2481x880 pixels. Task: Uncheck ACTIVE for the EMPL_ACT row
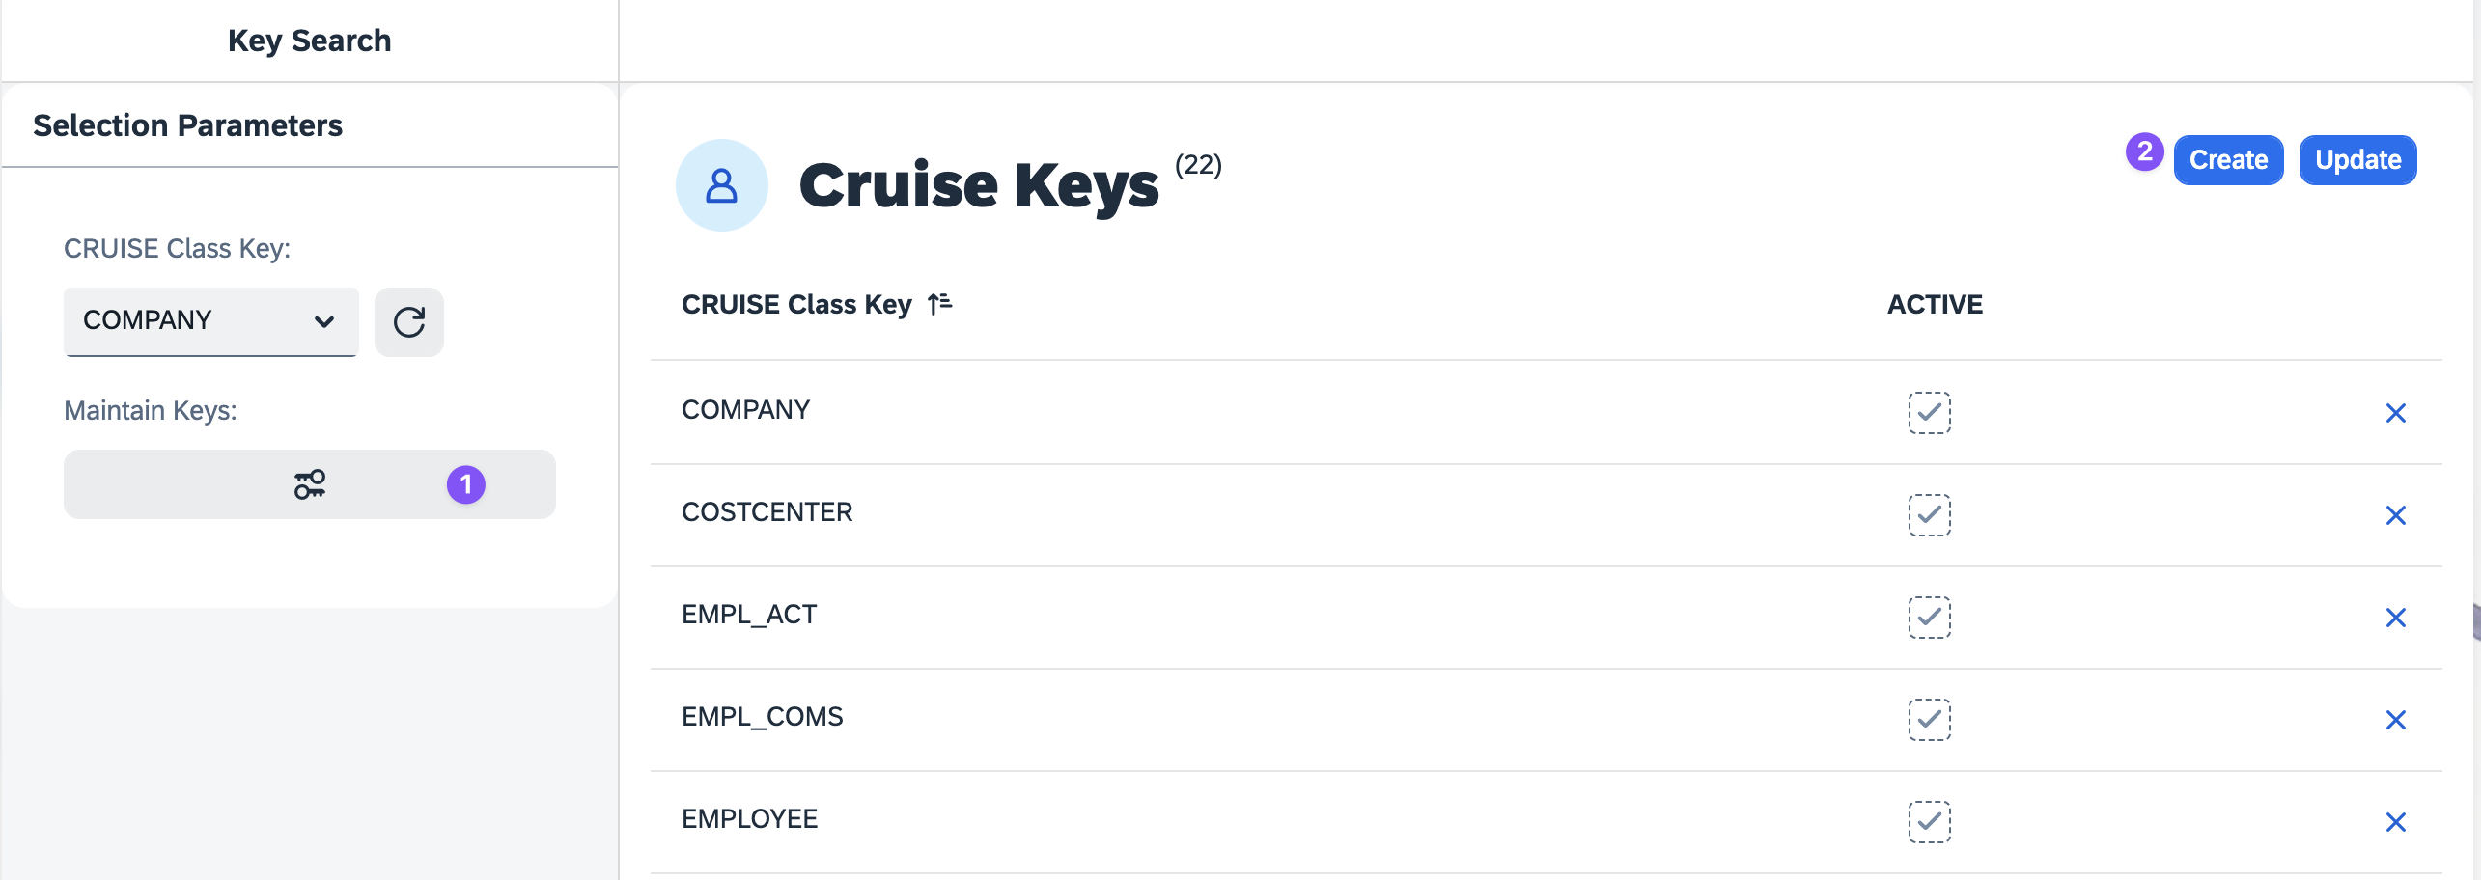[1929, 618]
